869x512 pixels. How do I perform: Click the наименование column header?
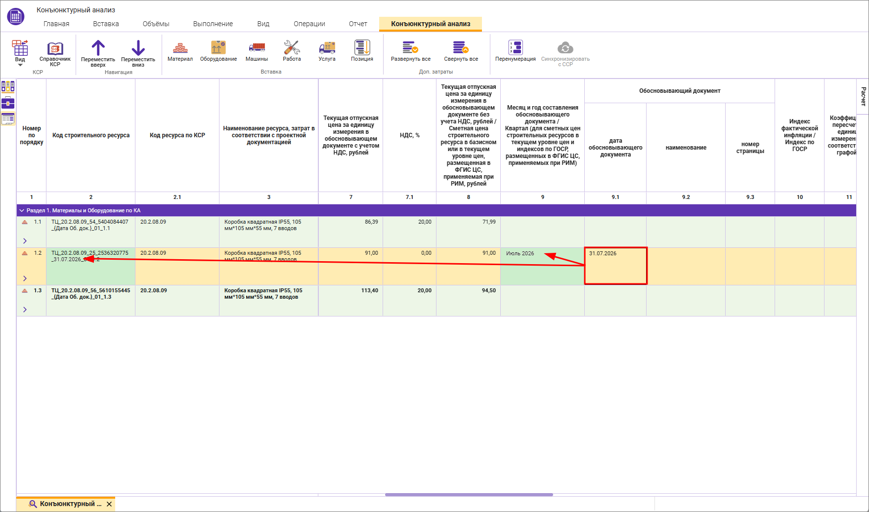686,148
